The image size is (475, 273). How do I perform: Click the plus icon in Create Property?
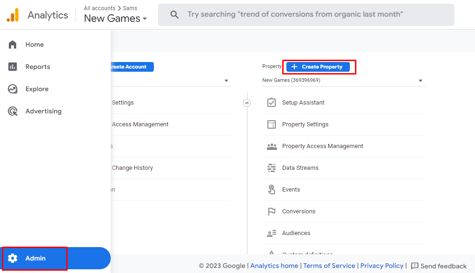294,67
